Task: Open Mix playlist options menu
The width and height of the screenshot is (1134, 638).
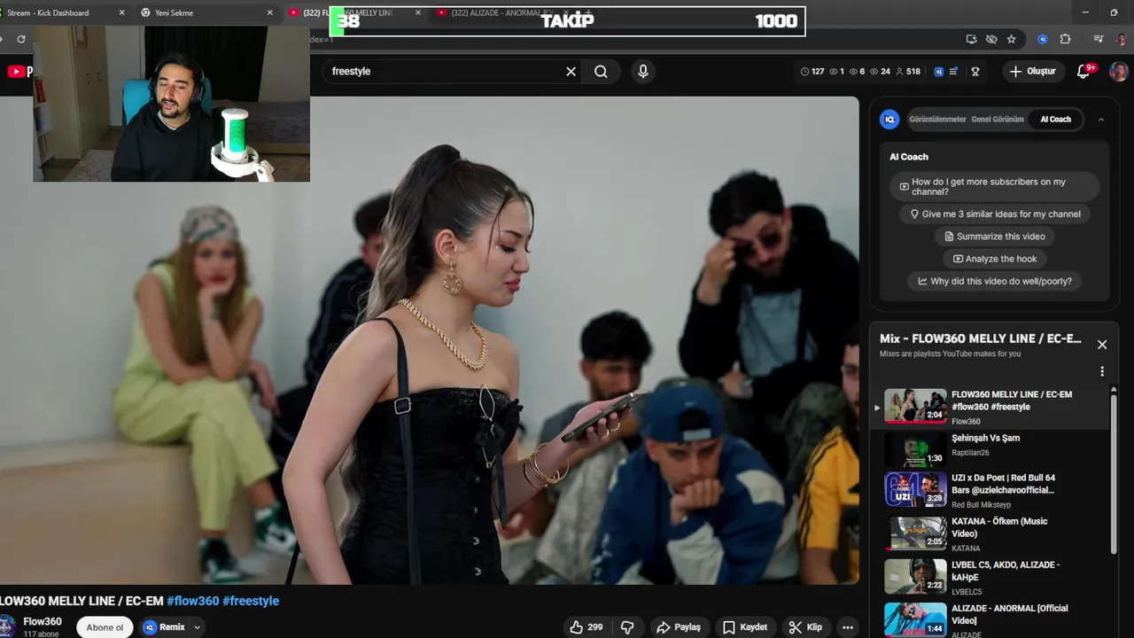Action: (x=1102, y=371)
